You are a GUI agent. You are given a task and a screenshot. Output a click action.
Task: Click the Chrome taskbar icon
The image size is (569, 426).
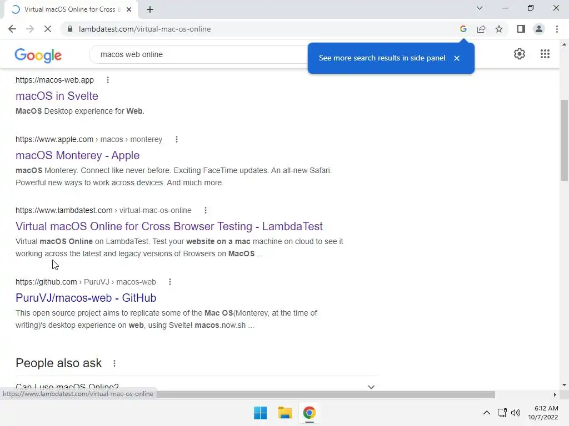(309, 413)
